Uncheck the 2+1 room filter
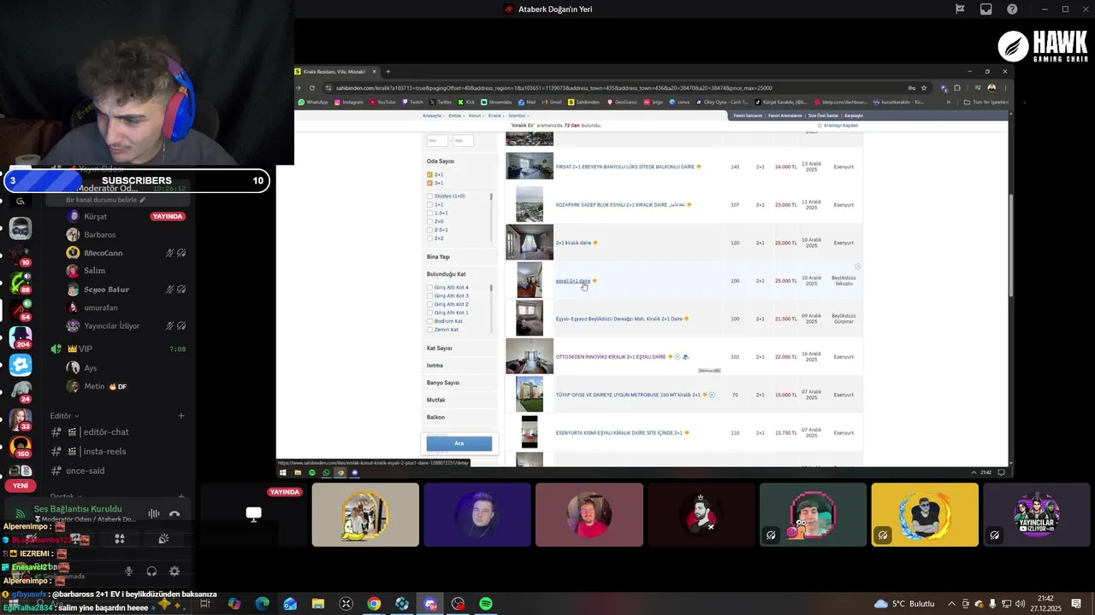 click(x=429, y=174)
